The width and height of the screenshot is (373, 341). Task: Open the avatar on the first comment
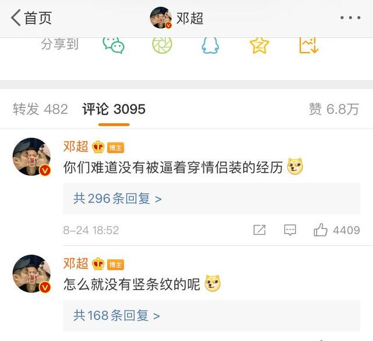click(x=31, y=157)
